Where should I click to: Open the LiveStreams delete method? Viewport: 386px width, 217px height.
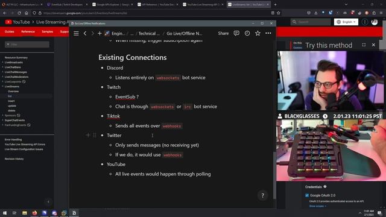click(11, 110)
